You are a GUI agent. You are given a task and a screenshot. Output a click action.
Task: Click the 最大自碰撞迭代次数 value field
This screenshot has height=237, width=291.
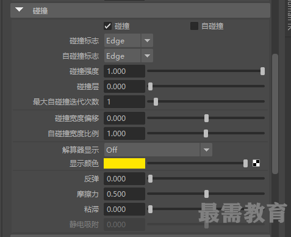point(124,102)
